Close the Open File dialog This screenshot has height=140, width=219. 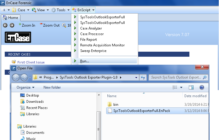click(x=202, y=67)
